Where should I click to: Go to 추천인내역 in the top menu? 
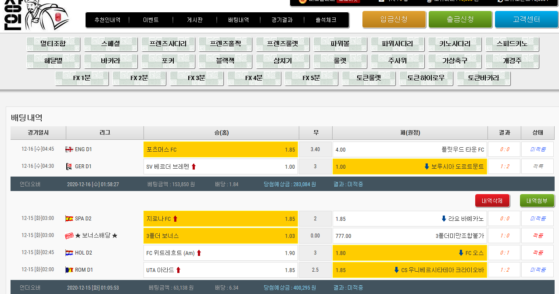(107, 20)
